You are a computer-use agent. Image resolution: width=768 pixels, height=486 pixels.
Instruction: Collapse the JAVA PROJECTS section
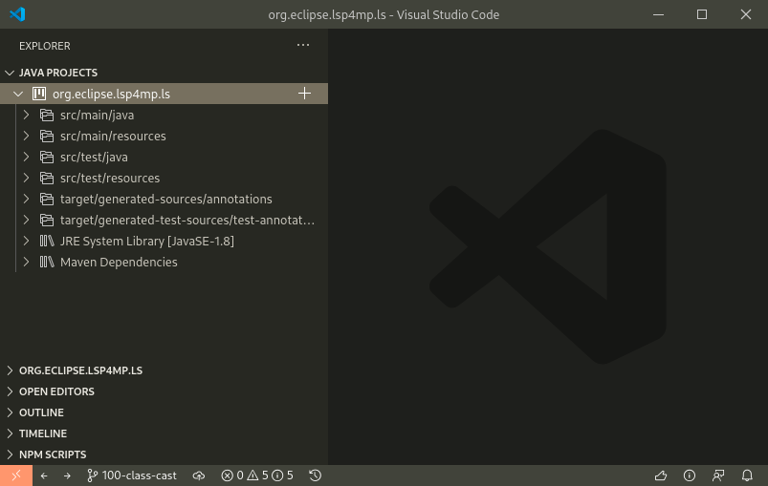[10, 73]
